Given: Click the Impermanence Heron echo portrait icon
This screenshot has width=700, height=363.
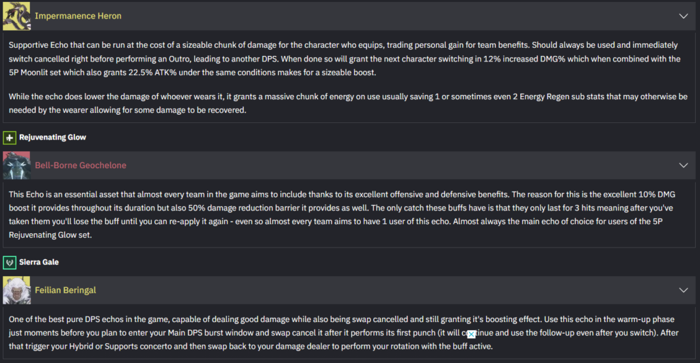Looking at the screenshot, I should click(16, 16).
